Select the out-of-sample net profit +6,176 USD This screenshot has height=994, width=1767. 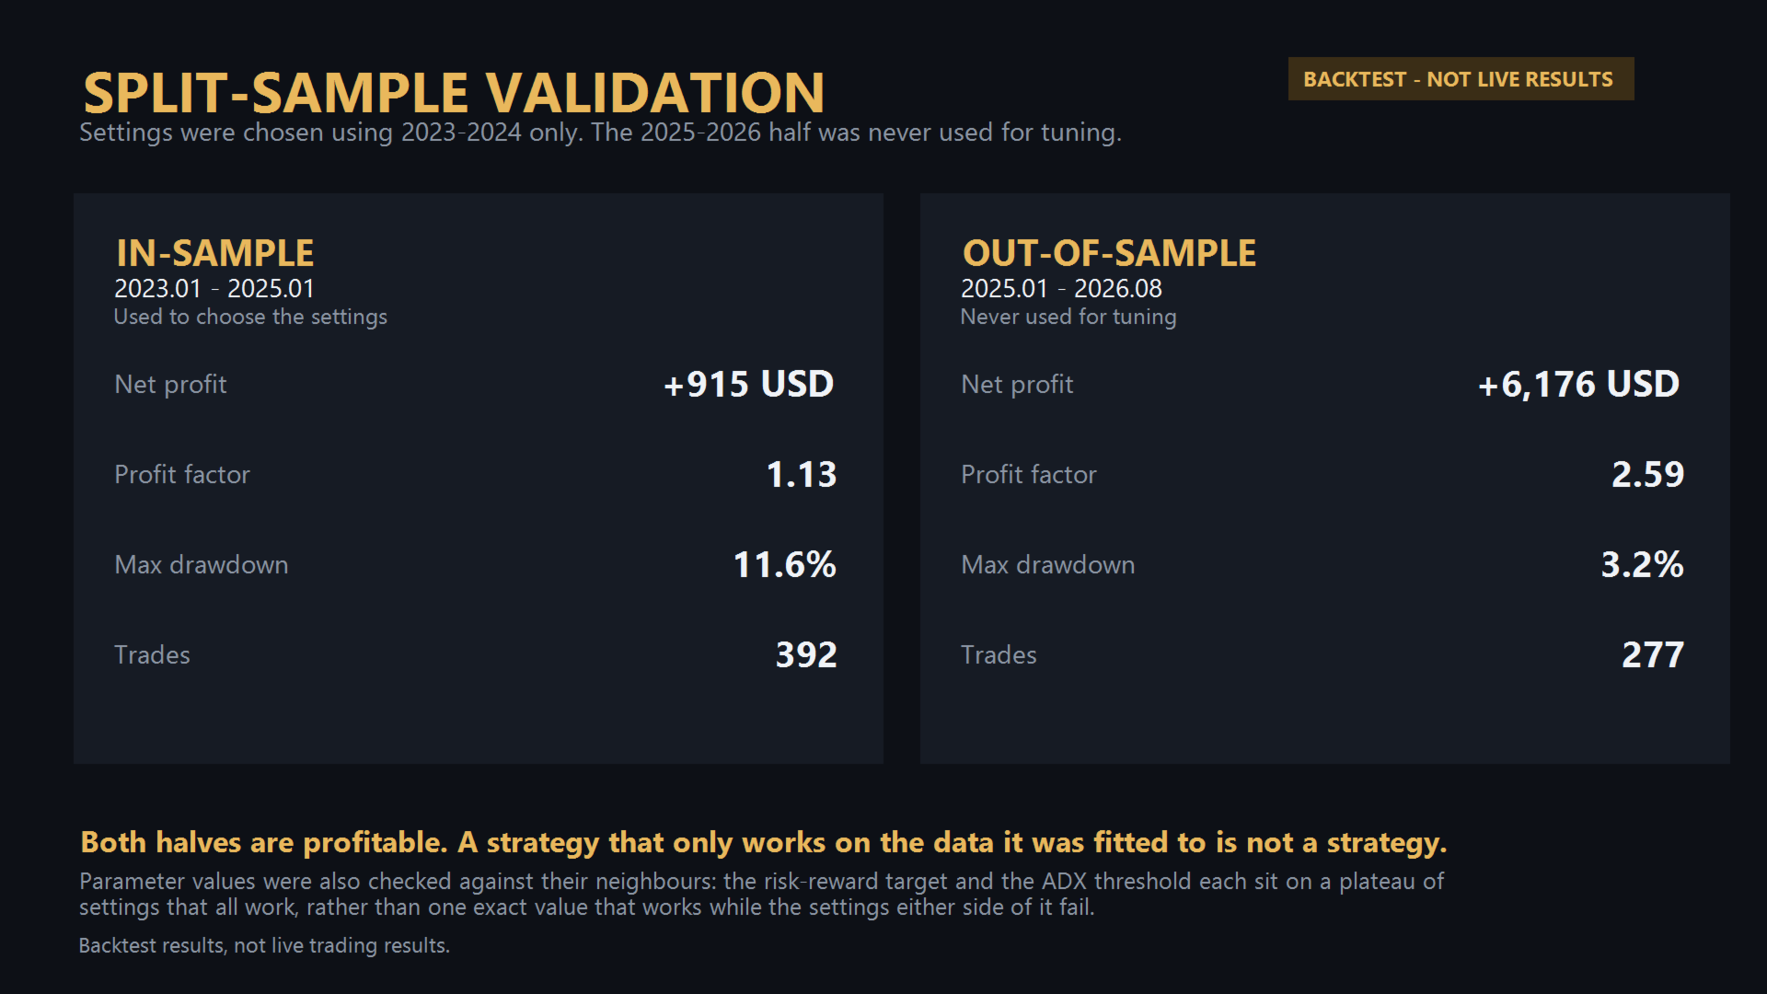pos(1578,385)
